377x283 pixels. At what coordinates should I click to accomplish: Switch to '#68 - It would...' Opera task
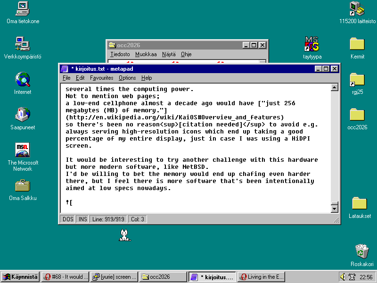pyautogui.click(x=65, y=277)
